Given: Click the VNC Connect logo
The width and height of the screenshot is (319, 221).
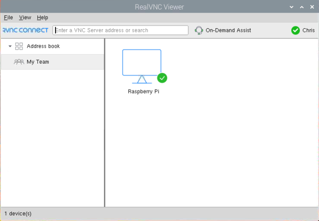Looking at the screenshot, I should click(x=25, y=30).
